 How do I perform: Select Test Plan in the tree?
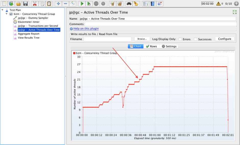pos(15,10)
